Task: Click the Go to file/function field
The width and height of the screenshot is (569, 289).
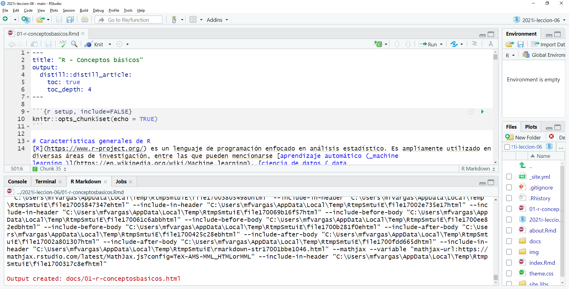Action: point(132,20)
